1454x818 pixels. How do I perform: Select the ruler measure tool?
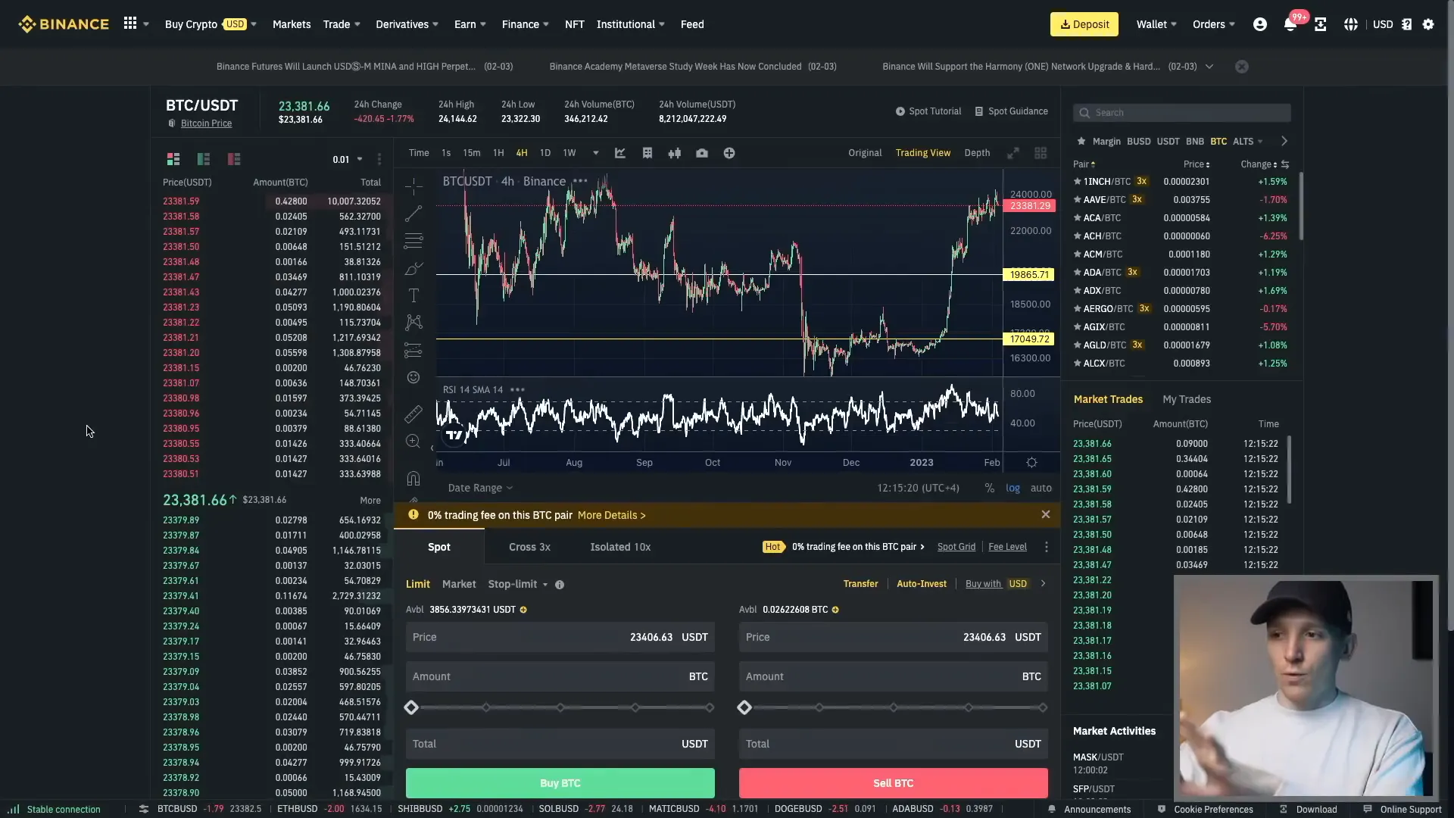[x=413, y=414]
